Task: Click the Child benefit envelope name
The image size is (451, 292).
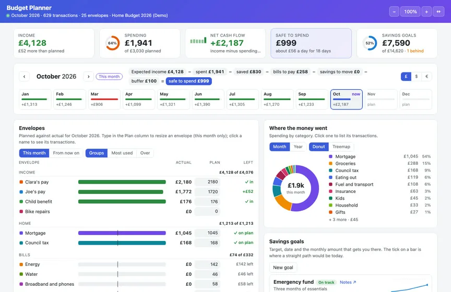Action: pyautogui.click(x=39, y=201)
